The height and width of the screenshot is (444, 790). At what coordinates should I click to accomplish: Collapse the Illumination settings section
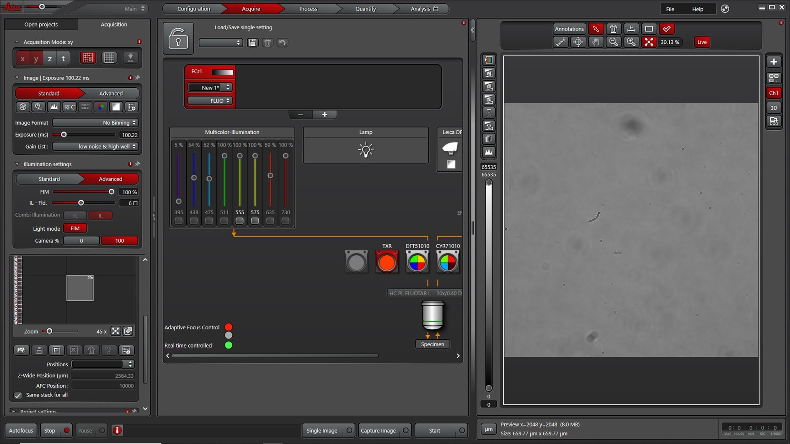click(x=17, y=164)
